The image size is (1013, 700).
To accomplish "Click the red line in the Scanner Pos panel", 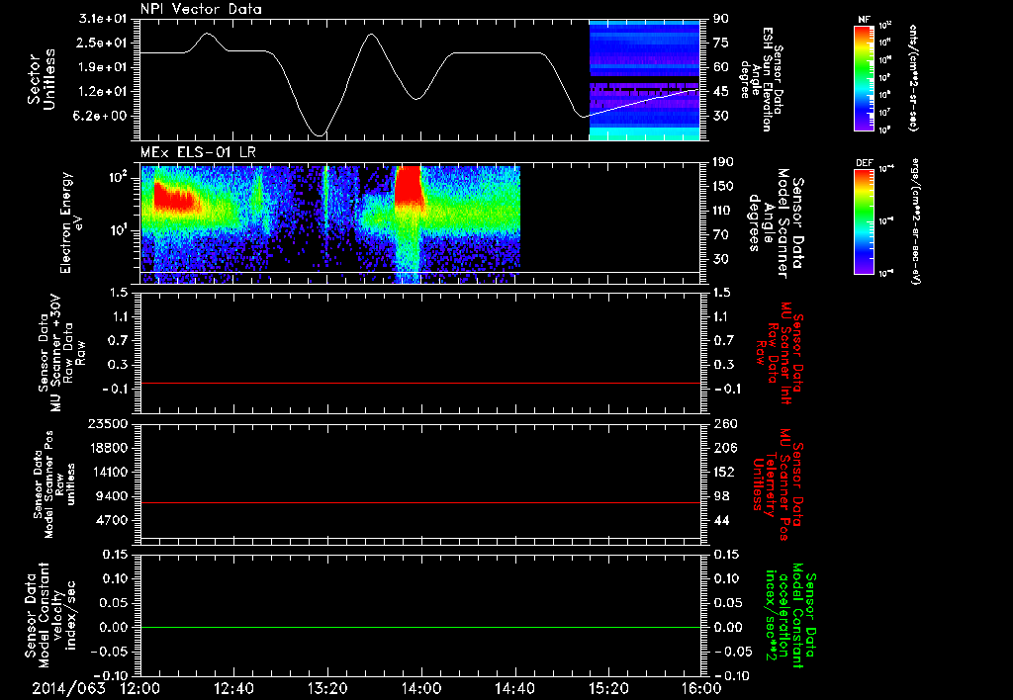I will point(420,502).
